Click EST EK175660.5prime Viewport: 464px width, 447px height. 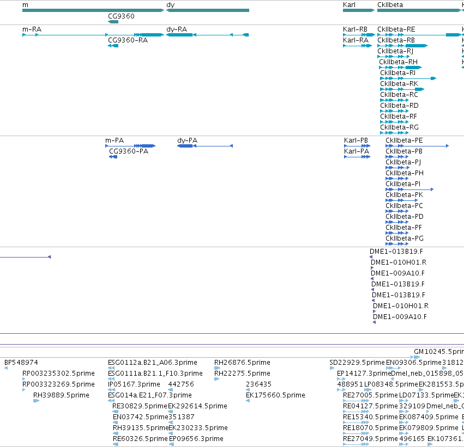click(275, 395)
